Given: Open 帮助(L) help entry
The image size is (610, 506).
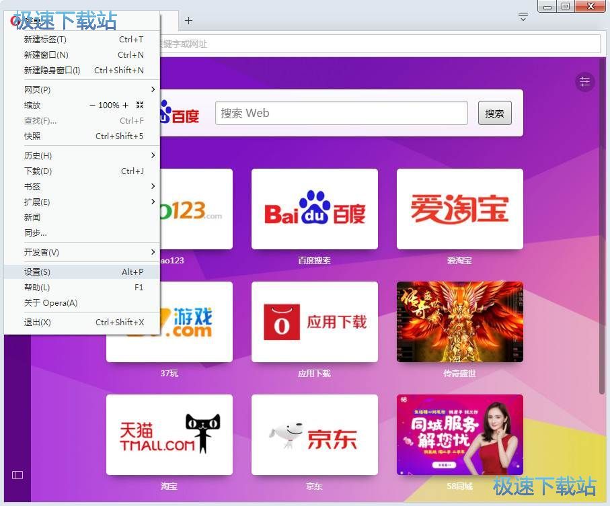Looking at the screenshot, I should (x=81, y=288).
